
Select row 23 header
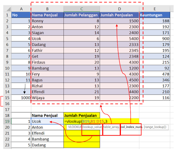tap(7, 145)
